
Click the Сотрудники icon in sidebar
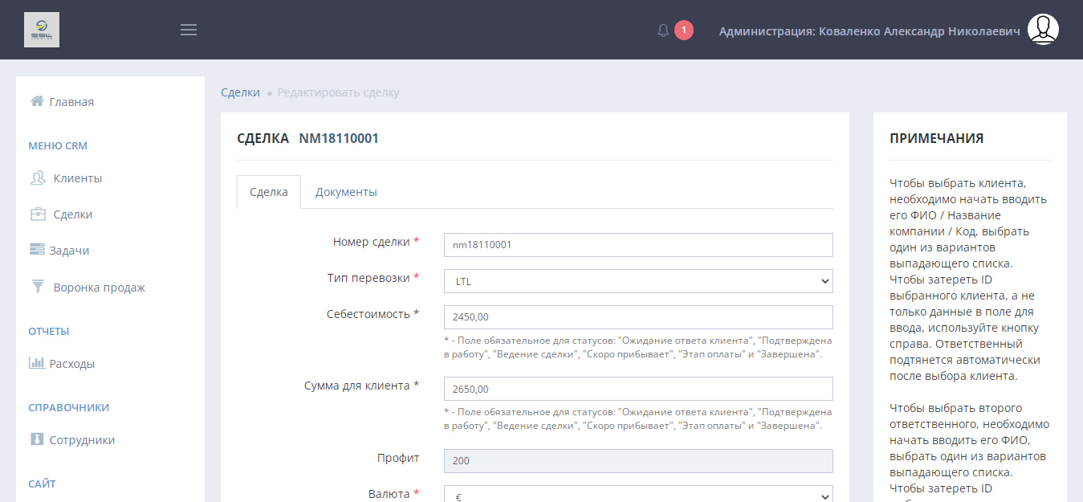(x=37, y=439)
